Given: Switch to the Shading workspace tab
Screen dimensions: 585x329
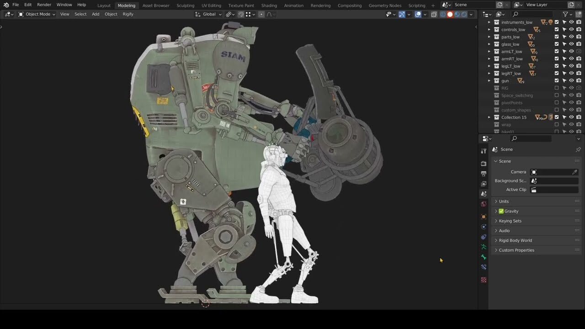Looking at the screenshot, I should coord(269,5).
